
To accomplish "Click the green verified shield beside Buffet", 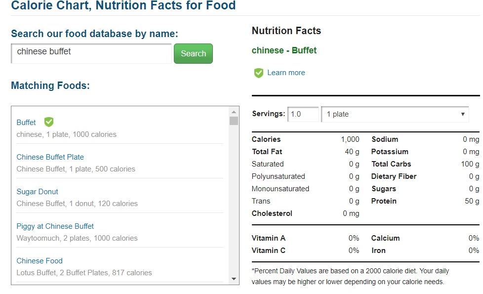I will (x=49, y=122).
